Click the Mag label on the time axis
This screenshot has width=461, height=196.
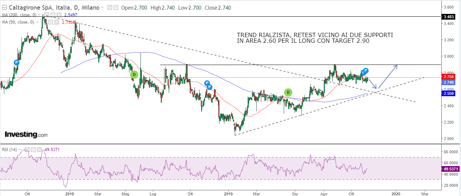125,194
